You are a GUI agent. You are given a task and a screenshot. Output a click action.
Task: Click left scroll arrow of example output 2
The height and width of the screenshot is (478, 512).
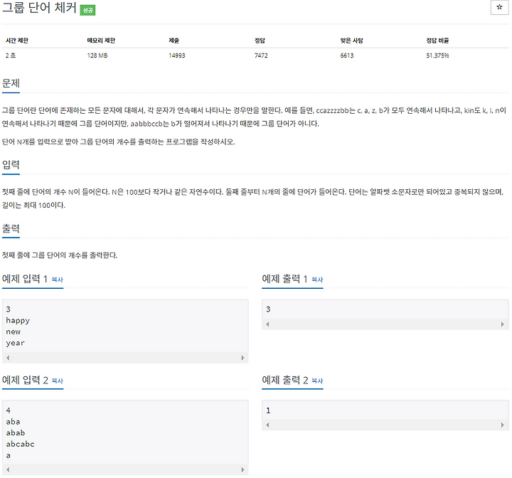point(268,425)
